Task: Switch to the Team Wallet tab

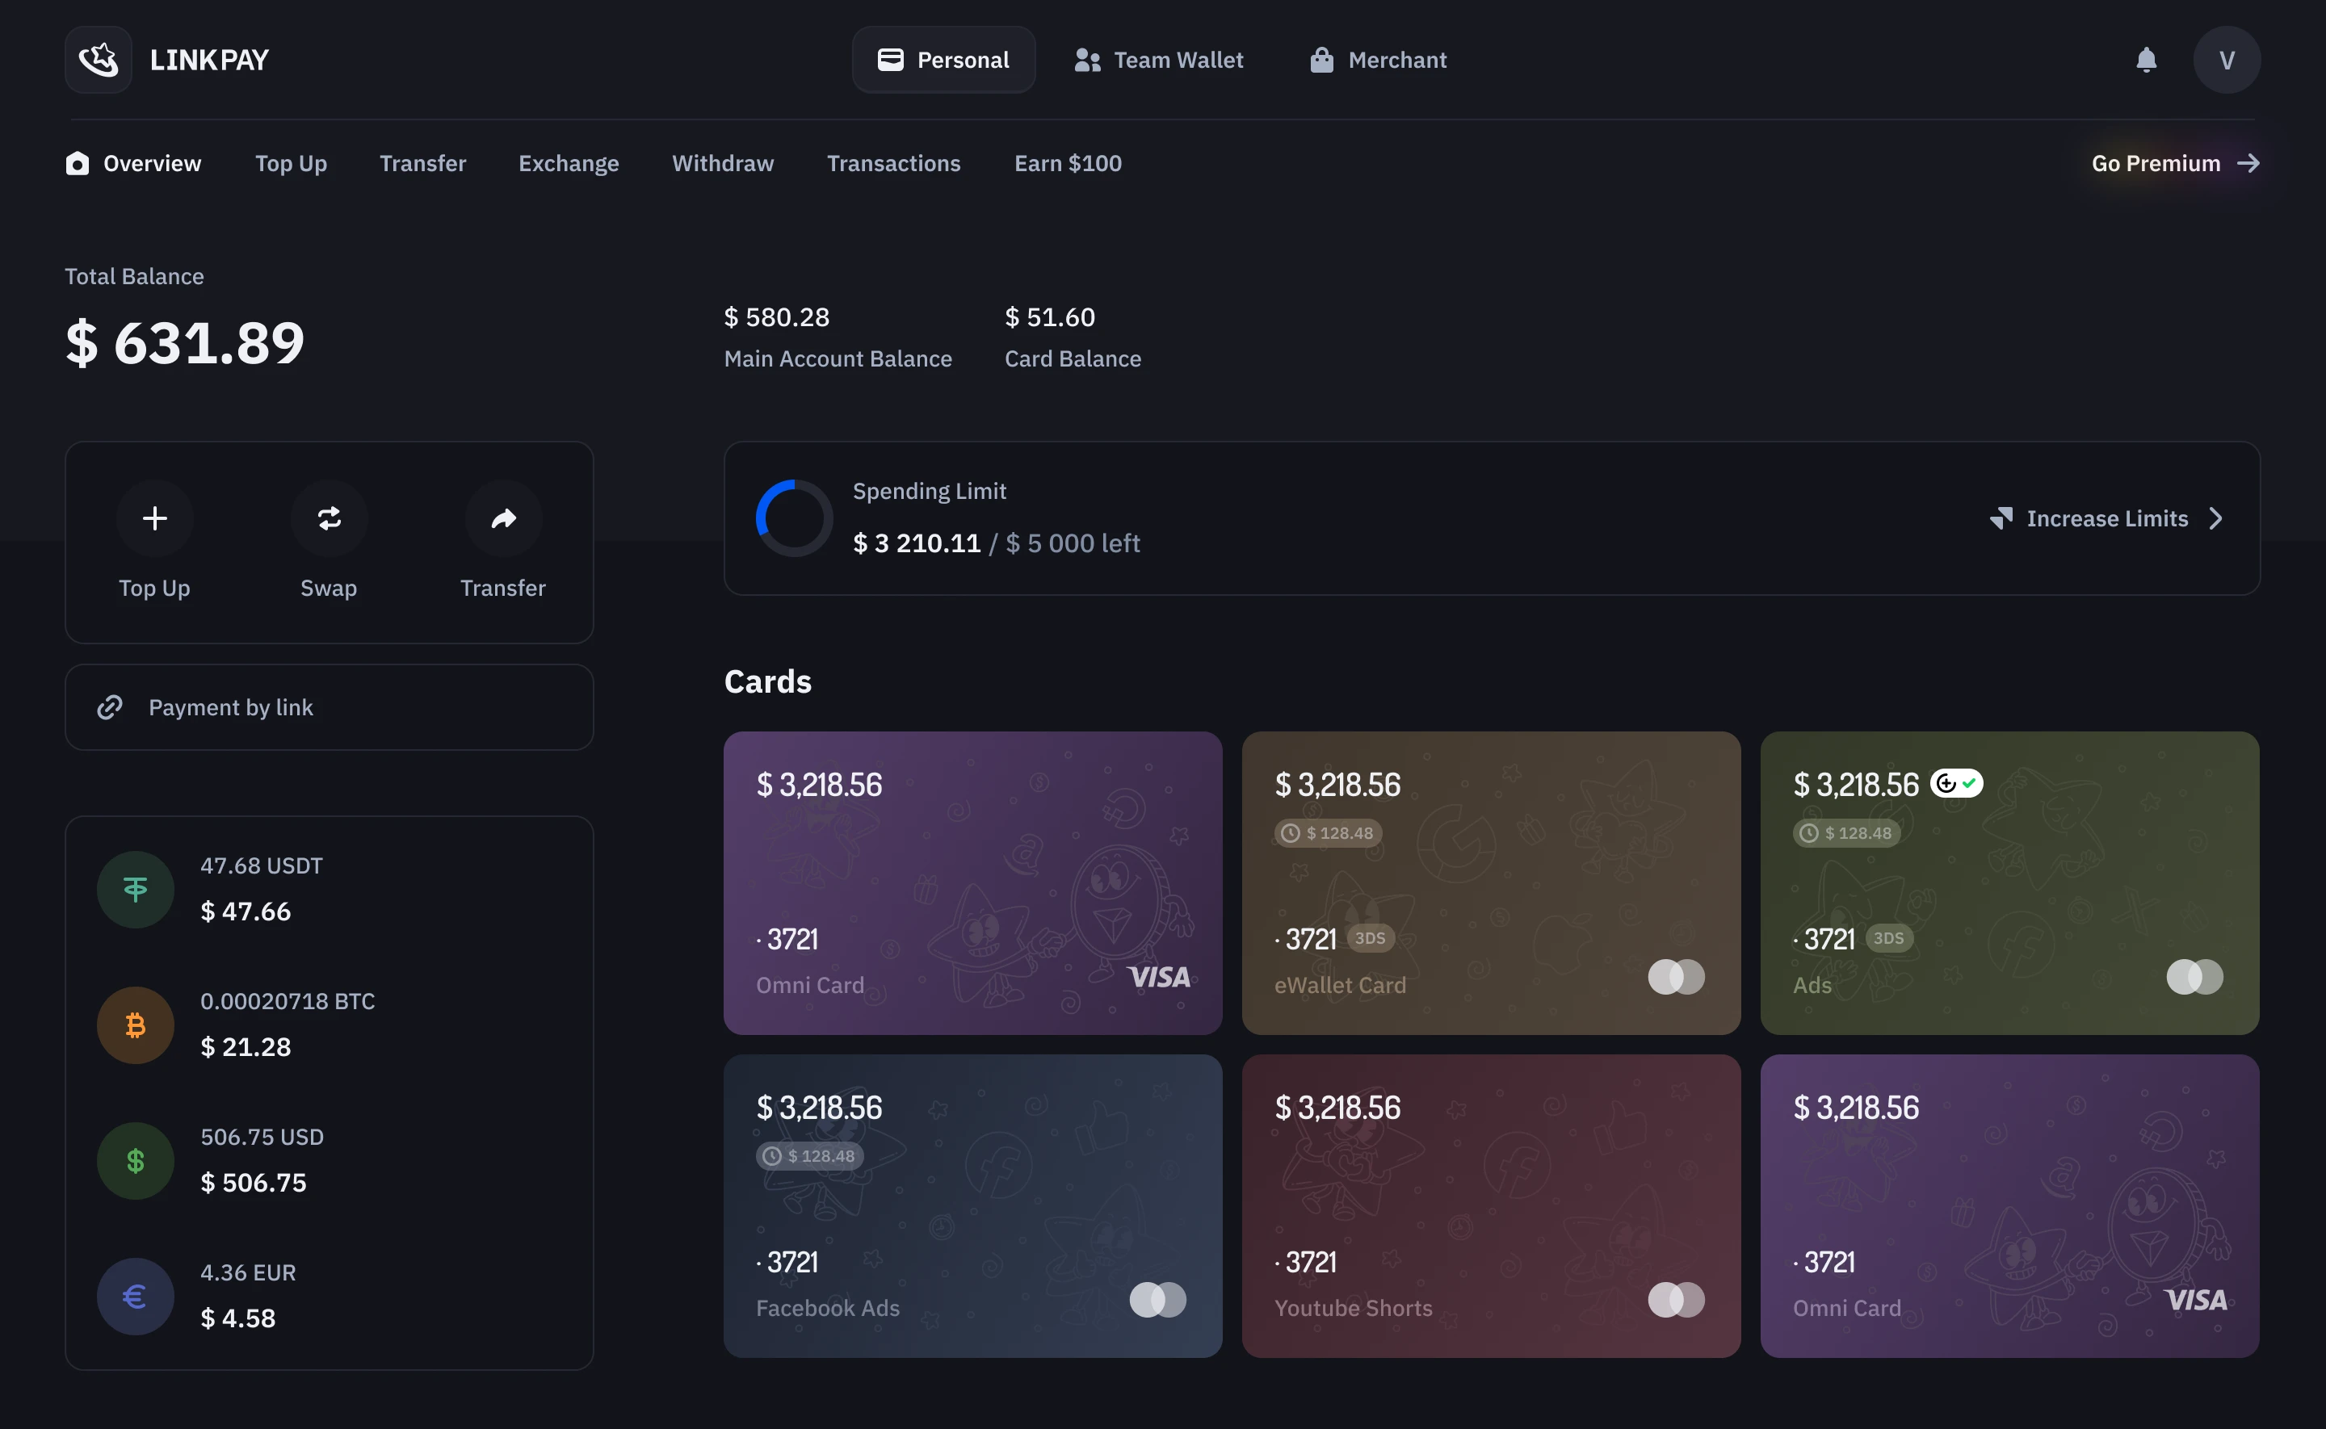Action: tap(1159, 60)
